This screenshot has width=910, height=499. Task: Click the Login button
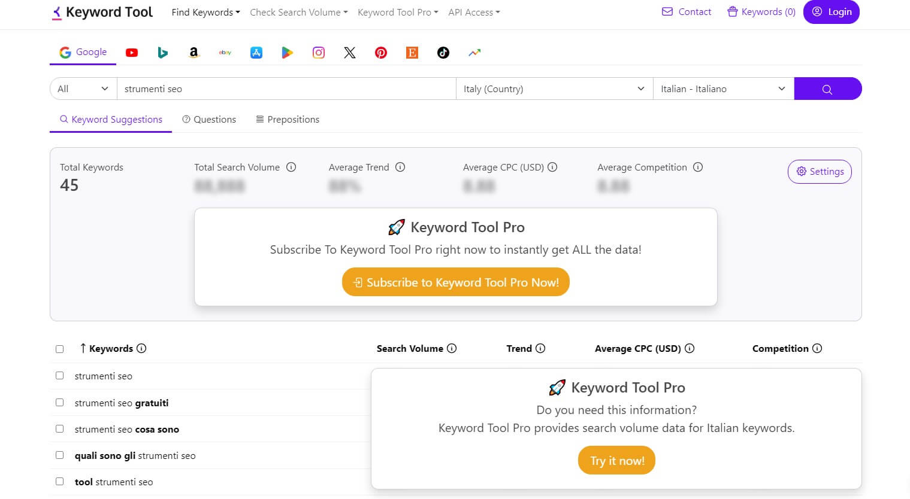point(832,12)
